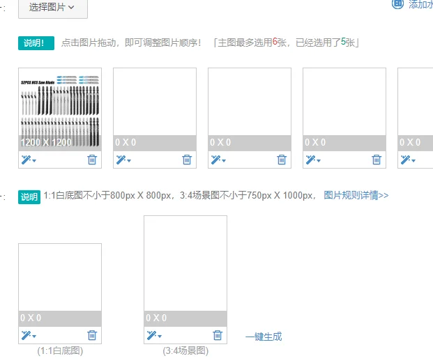433x363 pixels.
Task: Select the second empty main image slot
Action: point(155,109)
